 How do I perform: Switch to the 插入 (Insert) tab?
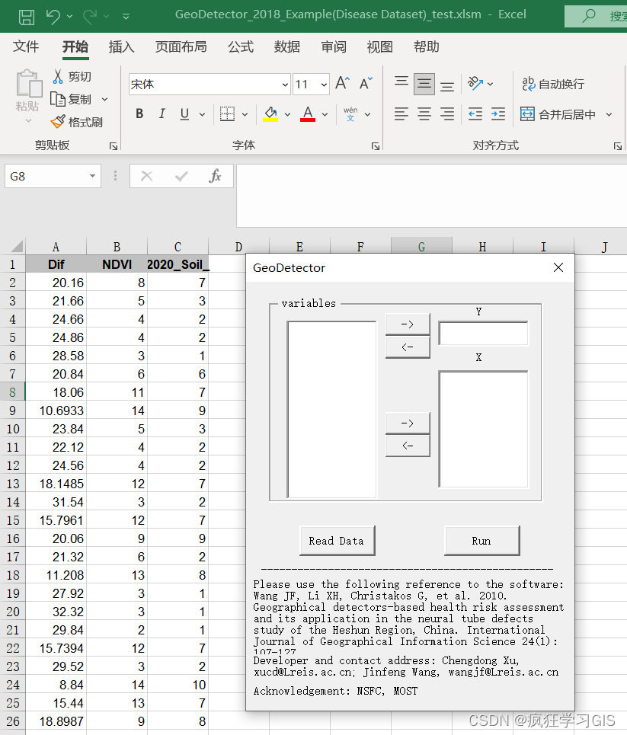pos(121,46)
